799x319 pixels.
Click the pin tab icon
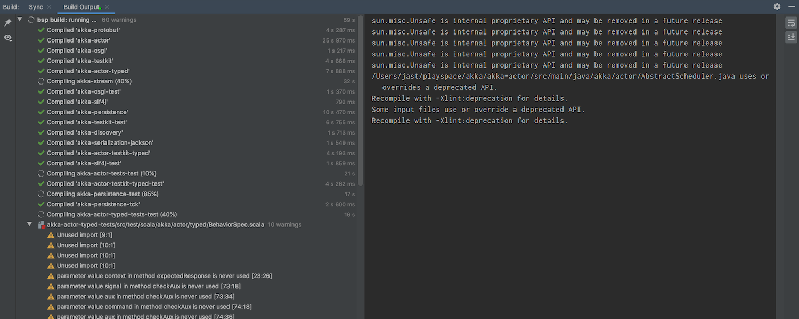tap(7, 23)
